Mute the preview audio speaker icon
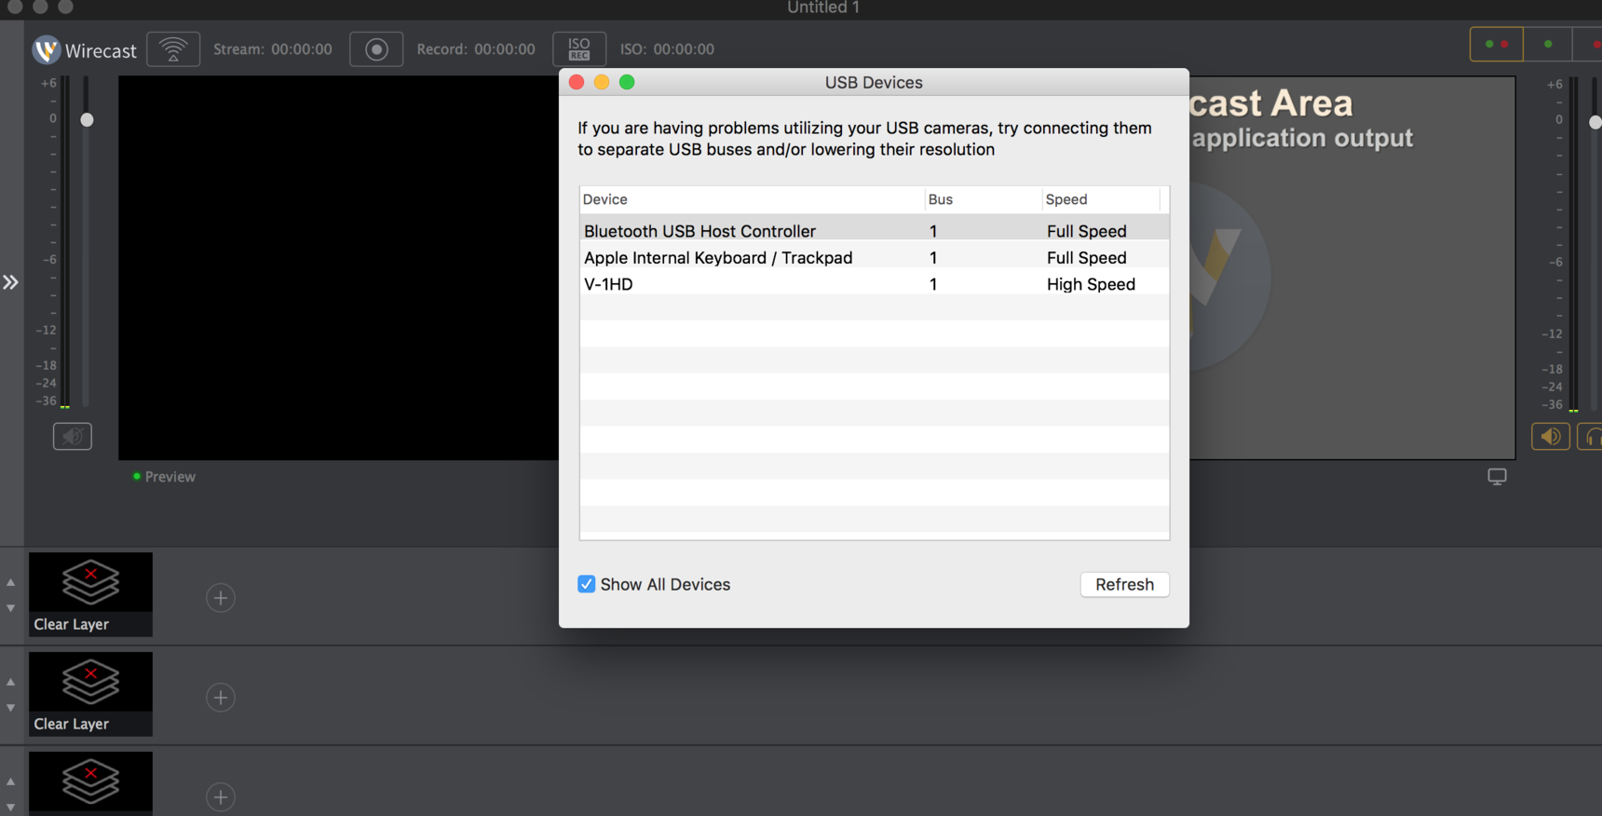1602x816 pixels. [x=73, y=436]
